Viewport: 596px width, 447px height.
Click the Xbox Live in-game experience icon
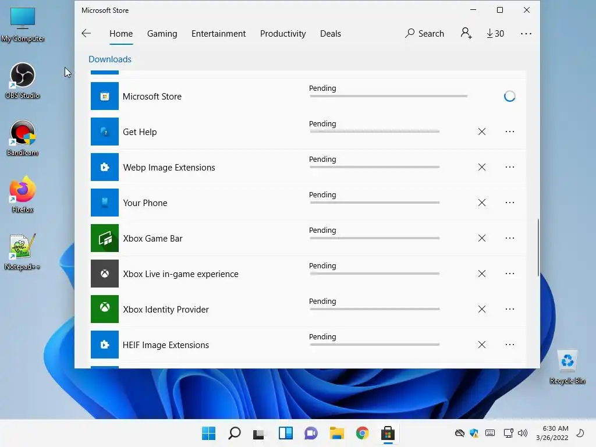(105, 274)
